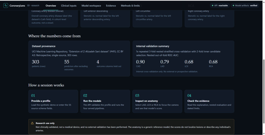Click the Left anterior descending card
Image resolution: width=265 pixels, height=135 pixels.
point(105,18)
